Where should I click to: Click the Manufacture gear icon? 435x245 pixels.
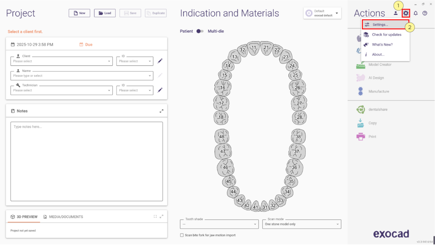click(360, 91)
